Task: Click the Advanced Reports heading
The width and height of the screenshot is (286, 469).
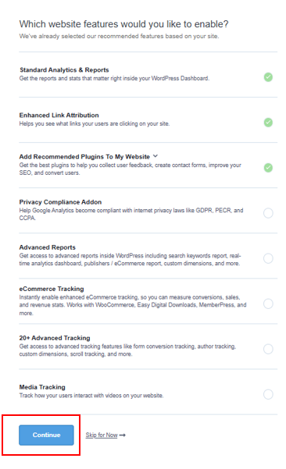Action: 48,247
